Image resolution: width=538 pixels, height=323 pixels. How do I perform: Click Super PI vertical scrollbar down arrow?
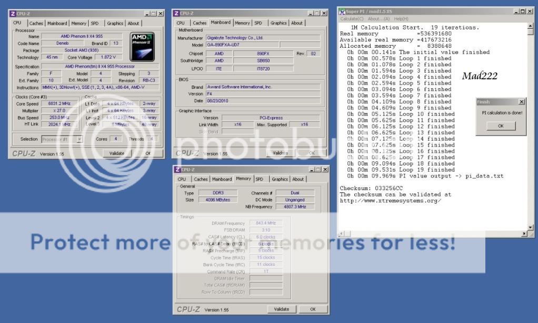pyautogui.click(x=531, y=227)
